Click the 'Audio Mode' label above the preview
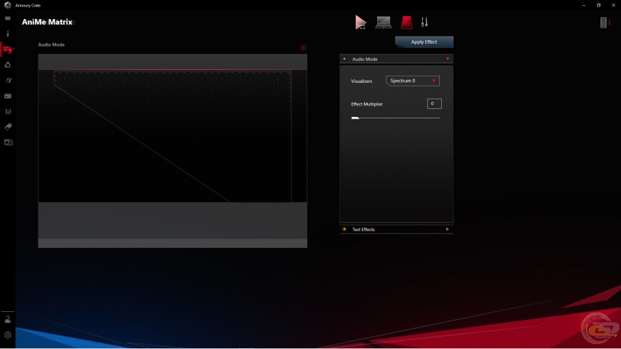Image resolution: width=621 pixels, height=349 pixels. click(51, 44)
